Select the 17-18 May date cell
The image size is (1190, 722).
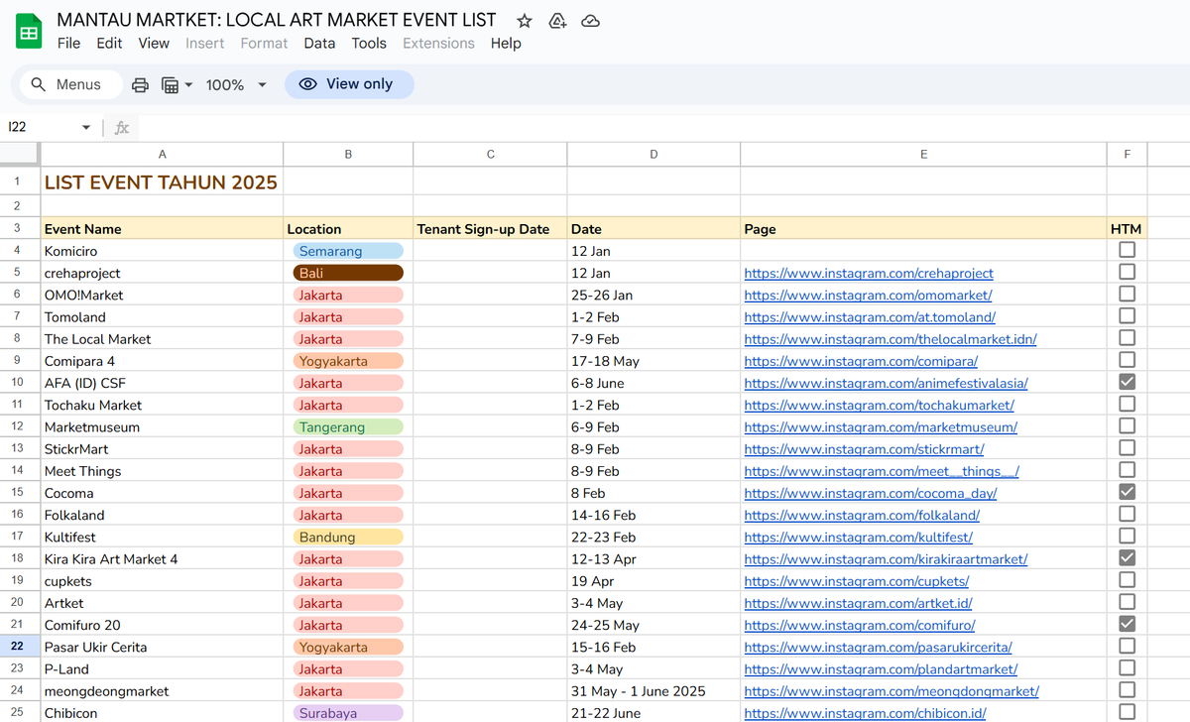654,361
